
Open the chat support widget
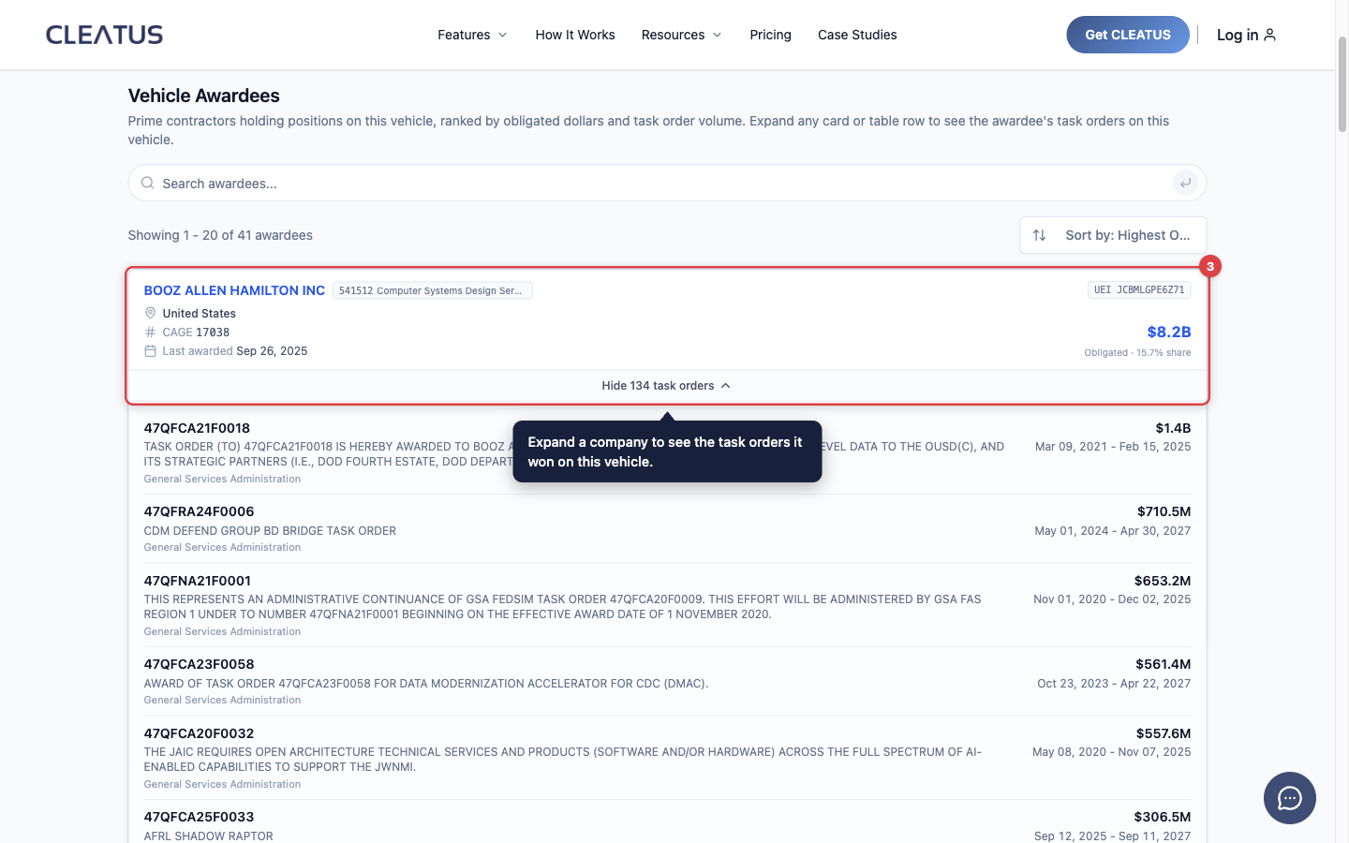(1289, 798)
